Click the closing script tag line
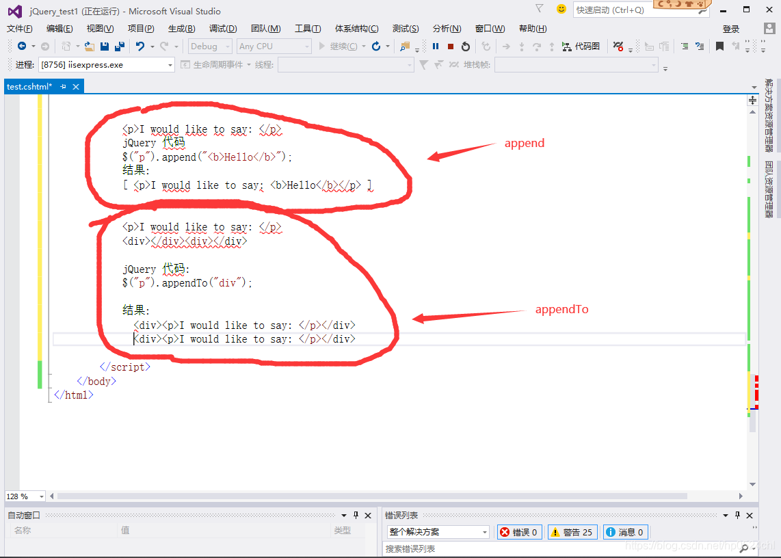Screen dimensions: 781x558 [x=125, y=367]
